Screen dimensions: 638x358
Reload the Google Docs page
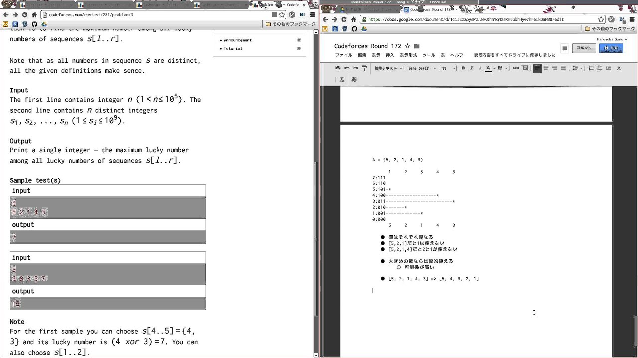pos(344,19)
